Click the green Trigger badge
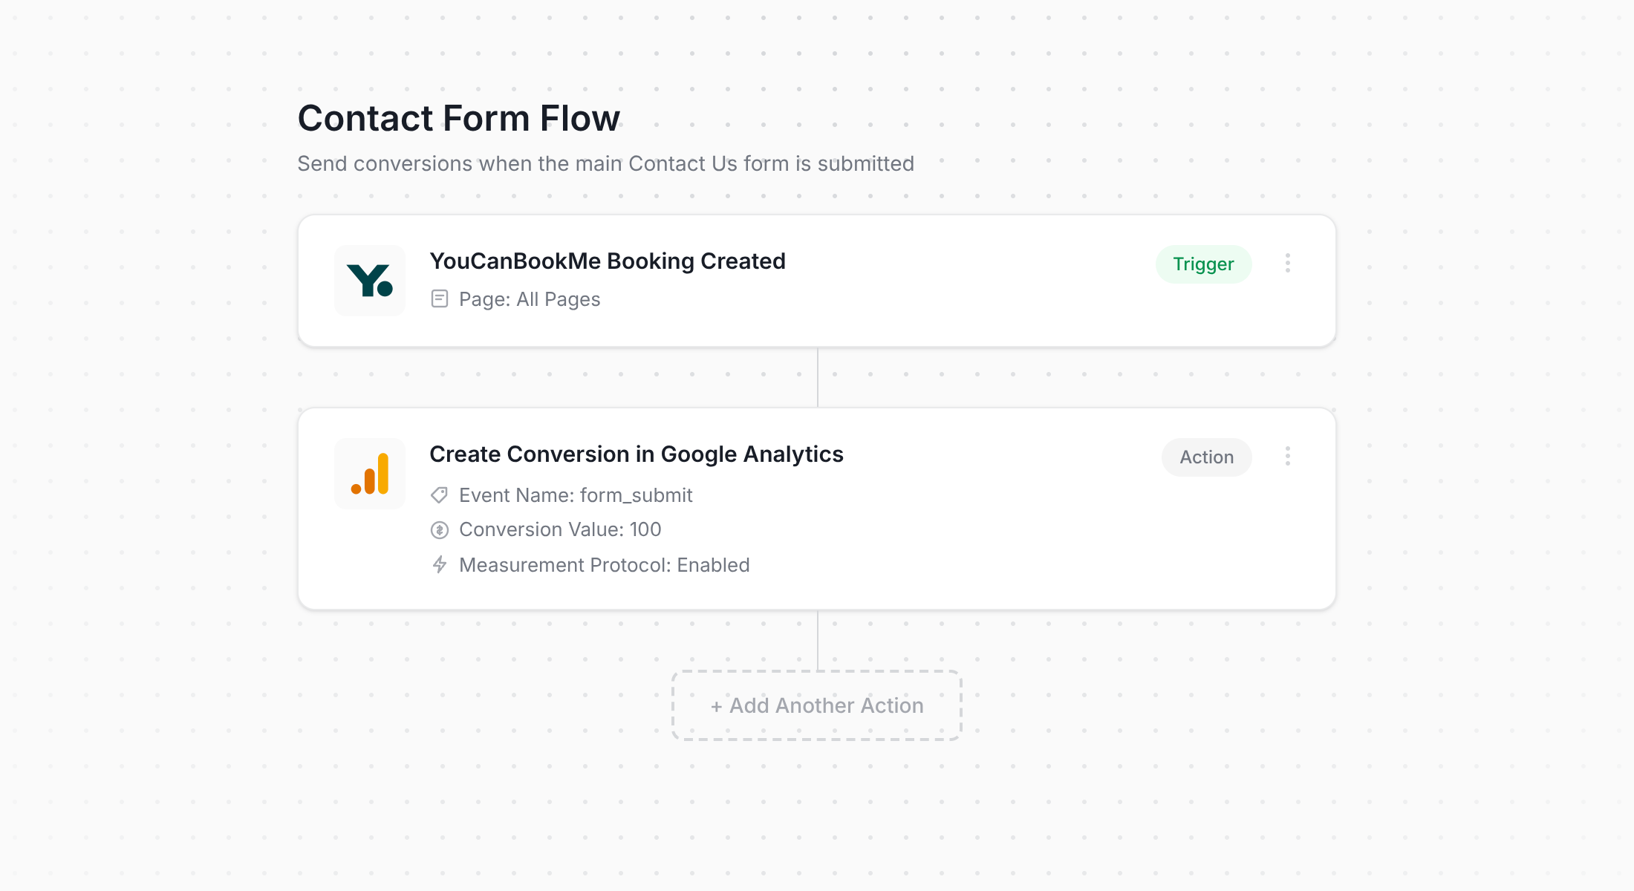 1203,264
